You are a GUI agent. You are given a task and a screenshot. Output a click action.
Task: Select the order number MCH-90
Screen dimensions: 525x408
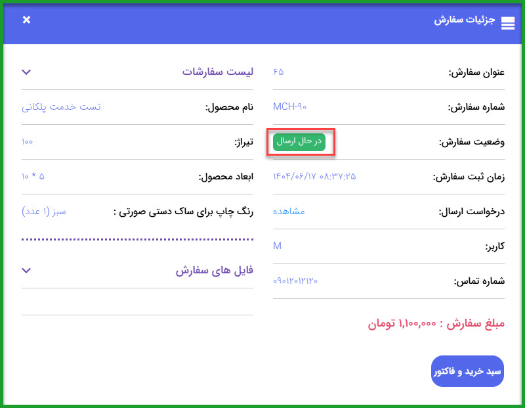point(289,106)
